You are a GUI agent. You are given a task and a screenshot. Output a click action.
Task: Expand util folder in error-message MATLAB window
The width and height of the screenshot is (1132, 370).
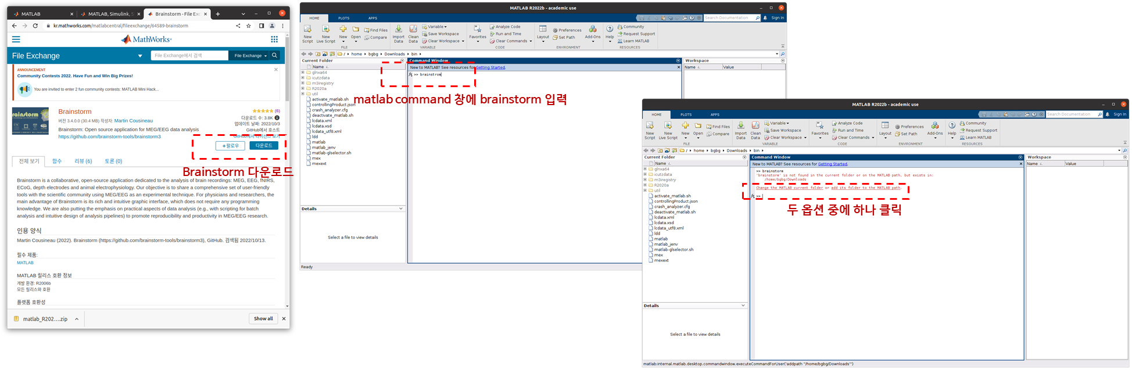coord(645,191)
